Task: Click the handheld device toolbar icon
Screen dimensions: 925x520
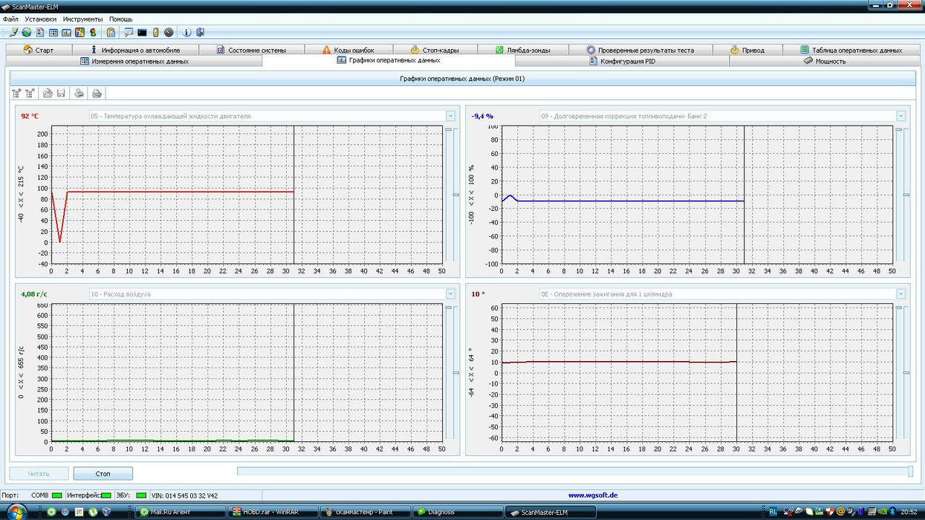Action: [155, 32]
